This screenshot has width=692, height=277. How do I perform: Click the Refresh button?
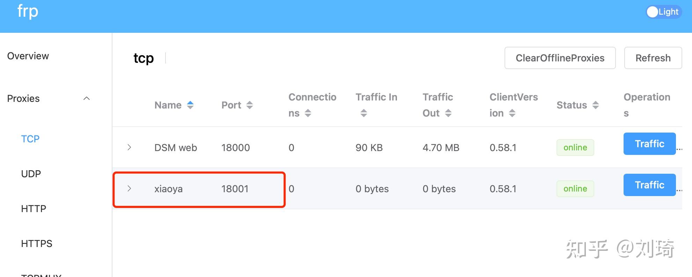(653, 58)
